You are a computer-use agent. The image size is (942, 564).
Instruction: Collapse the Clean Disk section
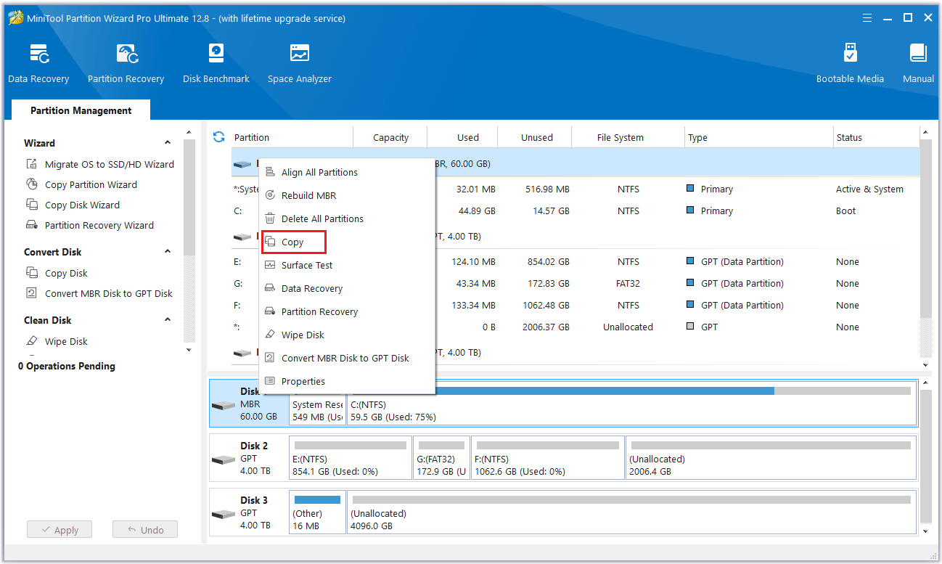coord(168,320)
